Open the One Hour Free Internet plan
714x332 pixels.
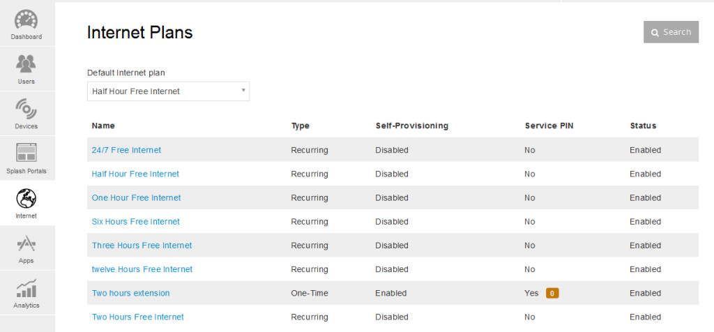tap(136, 197)
